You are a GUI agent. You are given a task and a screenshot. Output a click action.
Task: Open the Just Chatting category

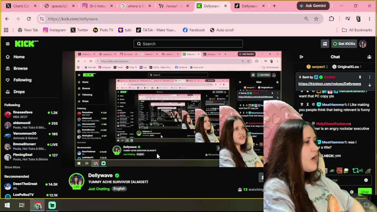99,189
